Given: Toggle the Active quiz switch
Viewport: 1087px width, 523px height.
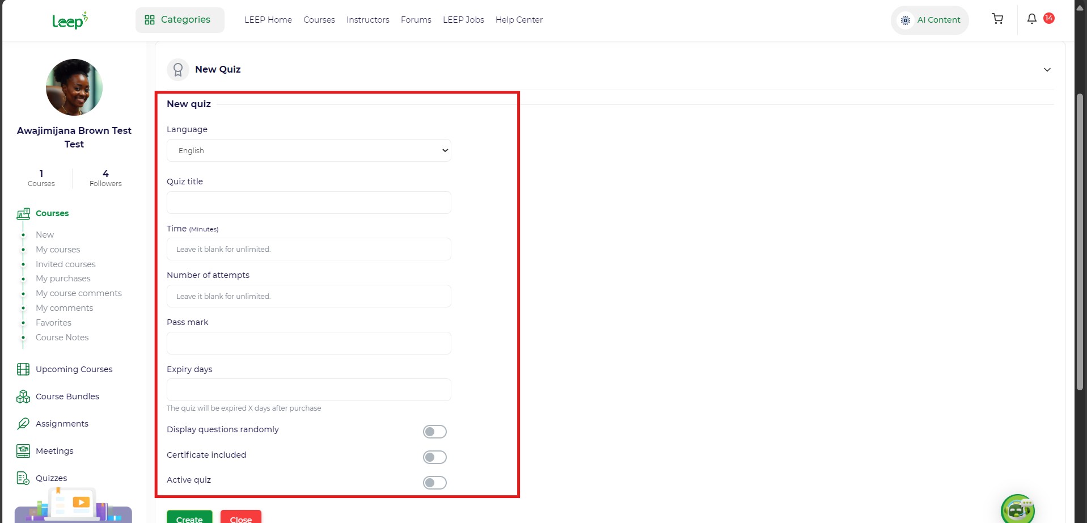Looking at the screenshot, I should pyautogui.click(x=434, y=483).
